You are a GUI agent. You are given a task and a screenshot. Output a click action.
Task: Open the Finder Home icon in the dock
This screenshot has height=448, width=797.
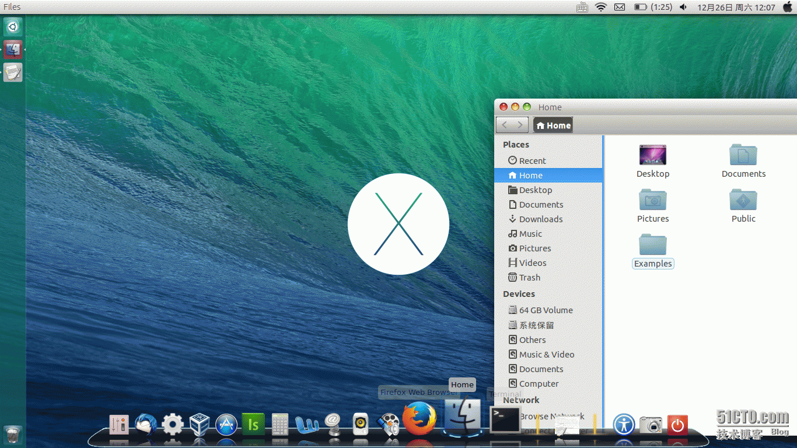click(x=463, y=416)
